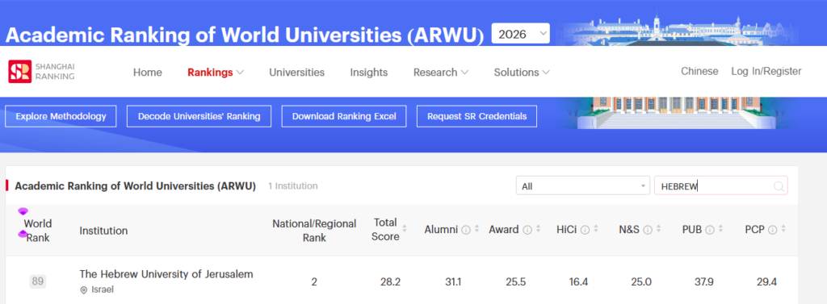Click Download Ranking Excel button
The height and width of the screenshot is (304, 827).
(x=344, y=116)
